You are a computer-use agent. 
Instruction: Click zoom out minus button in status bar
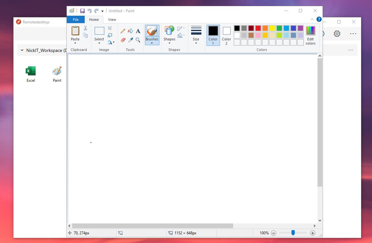[x=274, y=233]
